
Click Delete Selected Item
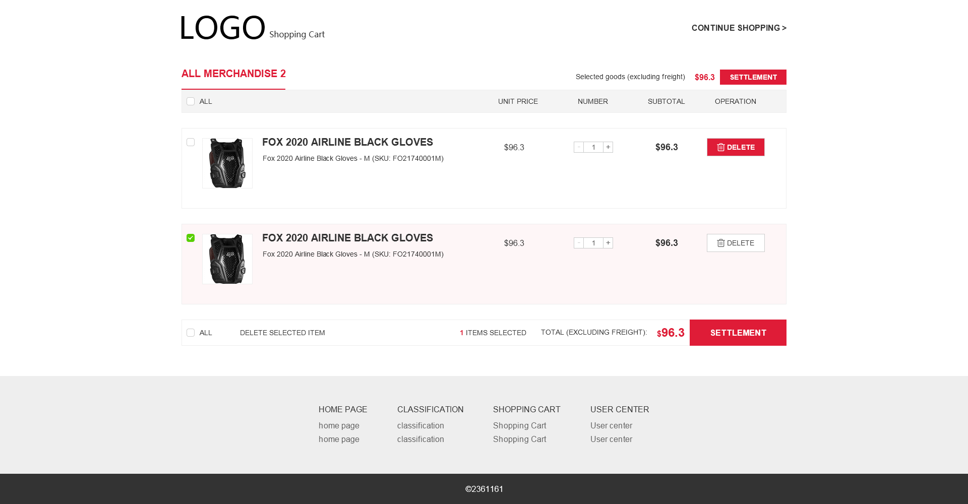point(282,333)
